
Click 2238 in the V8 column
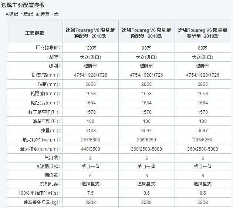(91, 202)
